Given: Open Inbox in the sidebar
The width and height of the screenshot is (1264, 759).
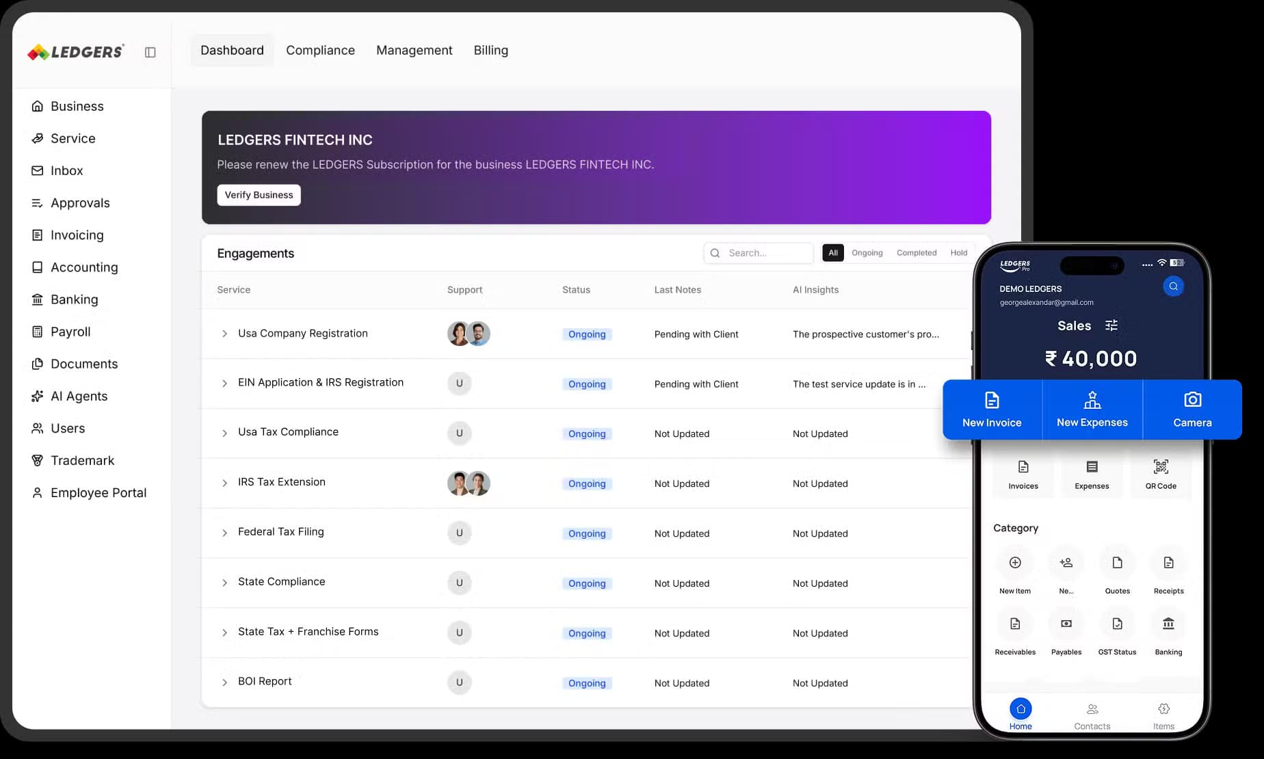Looking at the screenshot, I should pyautogui.click(x=57, y=170).
